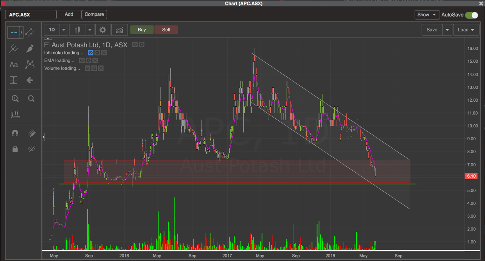Select the XABCD pattern tool

[x=30, y=64]
